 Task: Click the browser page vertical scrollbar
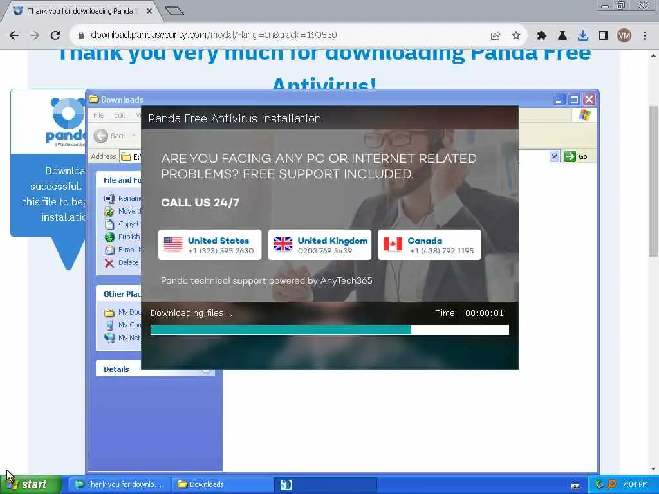[653, 181]
